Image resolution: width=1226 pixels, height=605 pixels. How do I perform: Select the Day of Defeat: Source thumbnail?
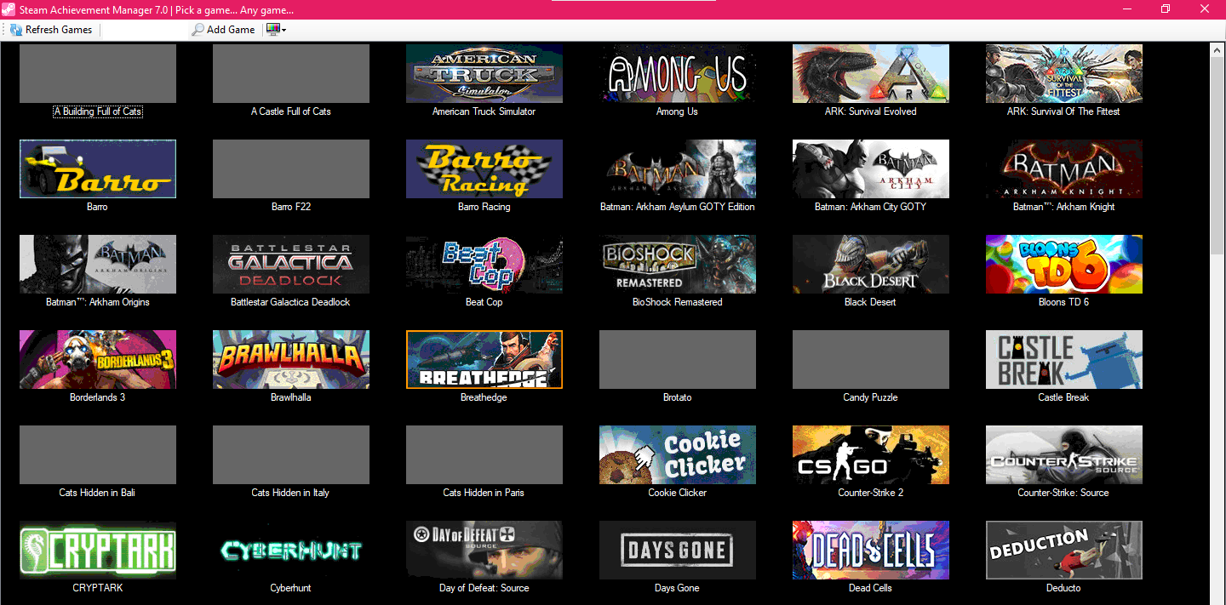(x=484, y=551)
